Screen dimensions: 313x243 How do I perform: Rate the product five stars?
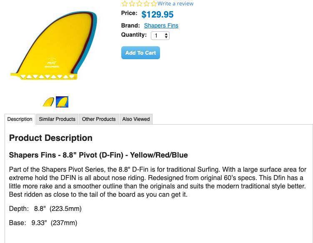154,3
